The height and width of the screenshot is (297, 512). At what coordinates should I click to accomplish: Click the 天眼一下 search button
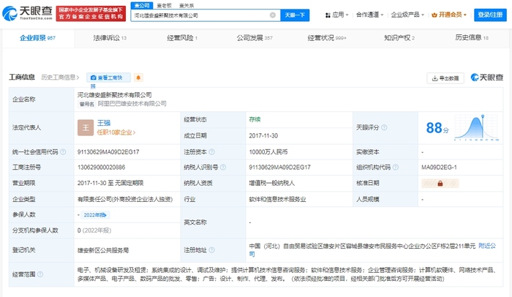point(295,15)
